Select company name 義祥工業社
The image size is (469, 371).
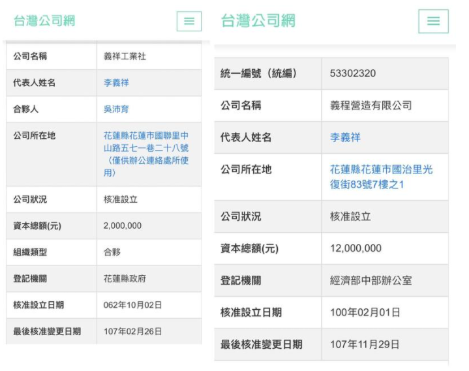[125, 56]
